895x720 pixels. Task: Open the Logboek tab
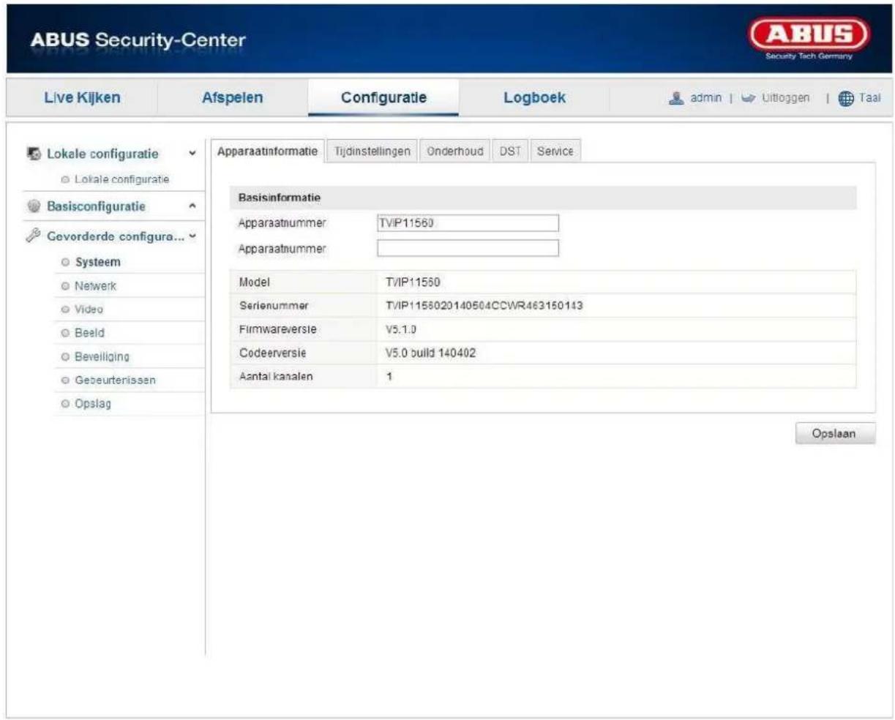tap(534, 97)
